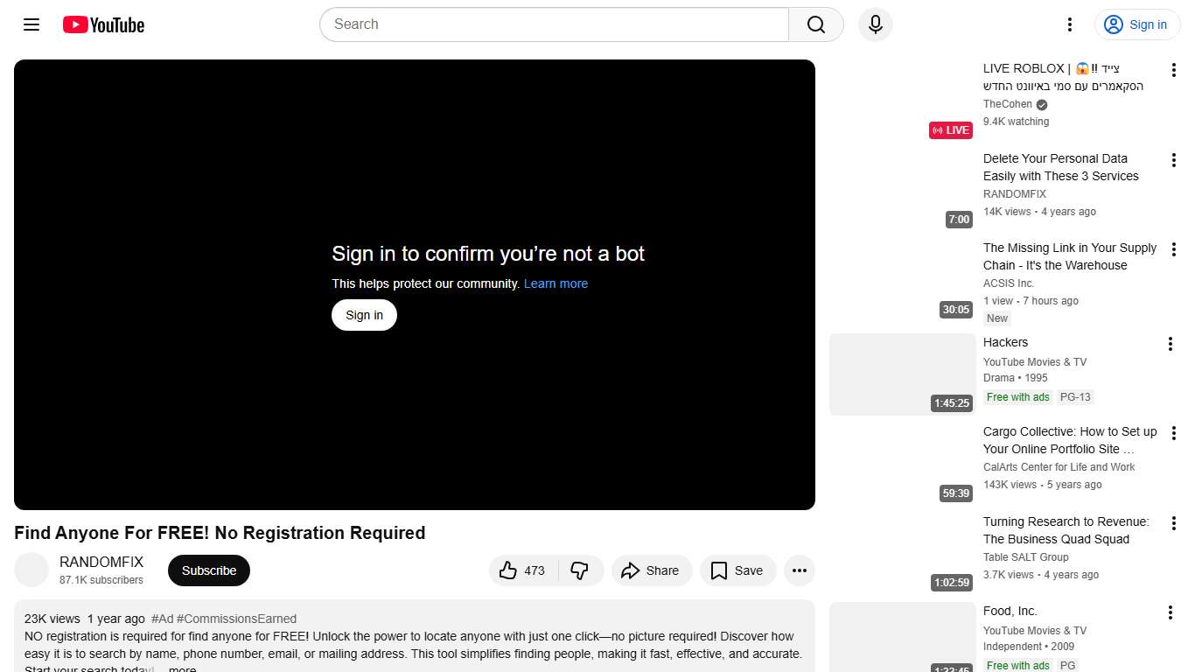
Task: Open the options menu for the Hackers video
Action: pyautogui.click(x=1171, y=344)
